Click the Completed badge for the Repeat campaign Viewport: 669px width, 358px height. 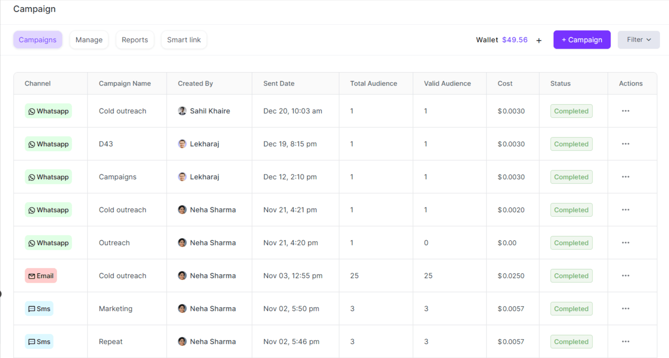coord(571,341)
